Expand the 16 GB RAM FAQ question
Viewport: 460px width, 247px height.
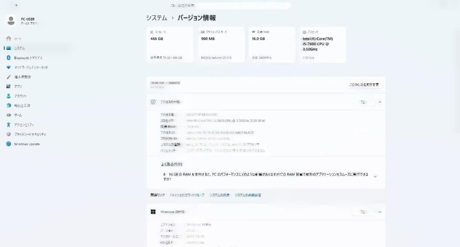pyautogui.click(x=375, y=176)
